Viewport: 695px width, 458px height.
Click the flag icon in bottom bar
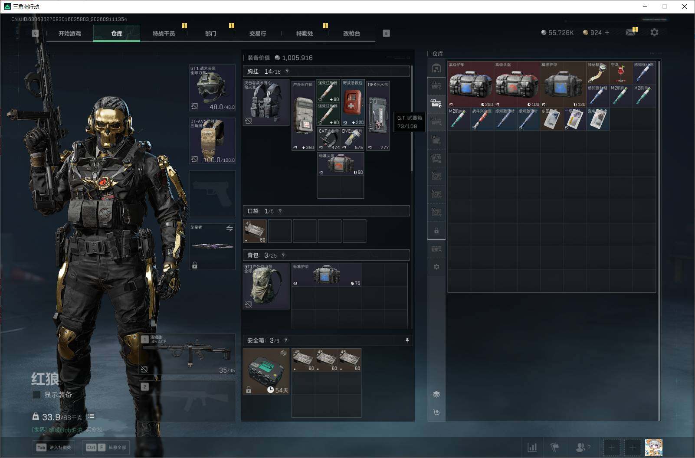(554, 447)
